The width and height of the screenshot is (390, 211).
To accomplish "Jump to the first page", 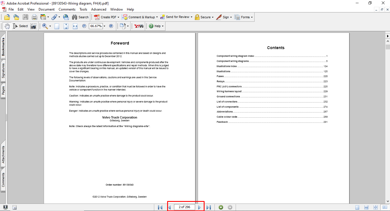I will pyautogui.click(x=160, y=207).
